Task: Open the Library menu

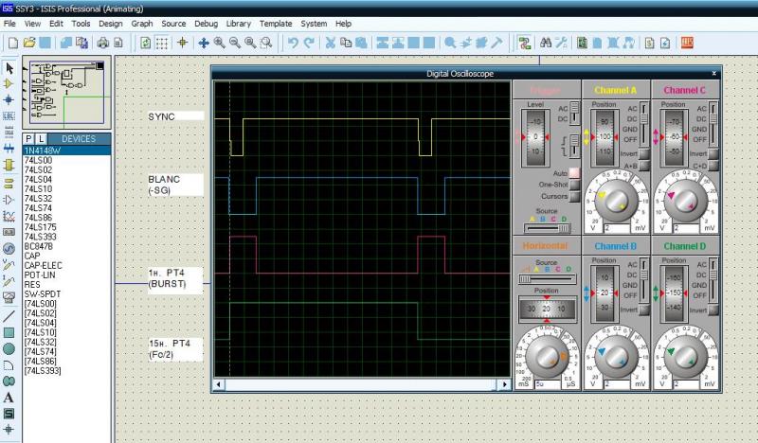Action: click(x=238, y=23)
